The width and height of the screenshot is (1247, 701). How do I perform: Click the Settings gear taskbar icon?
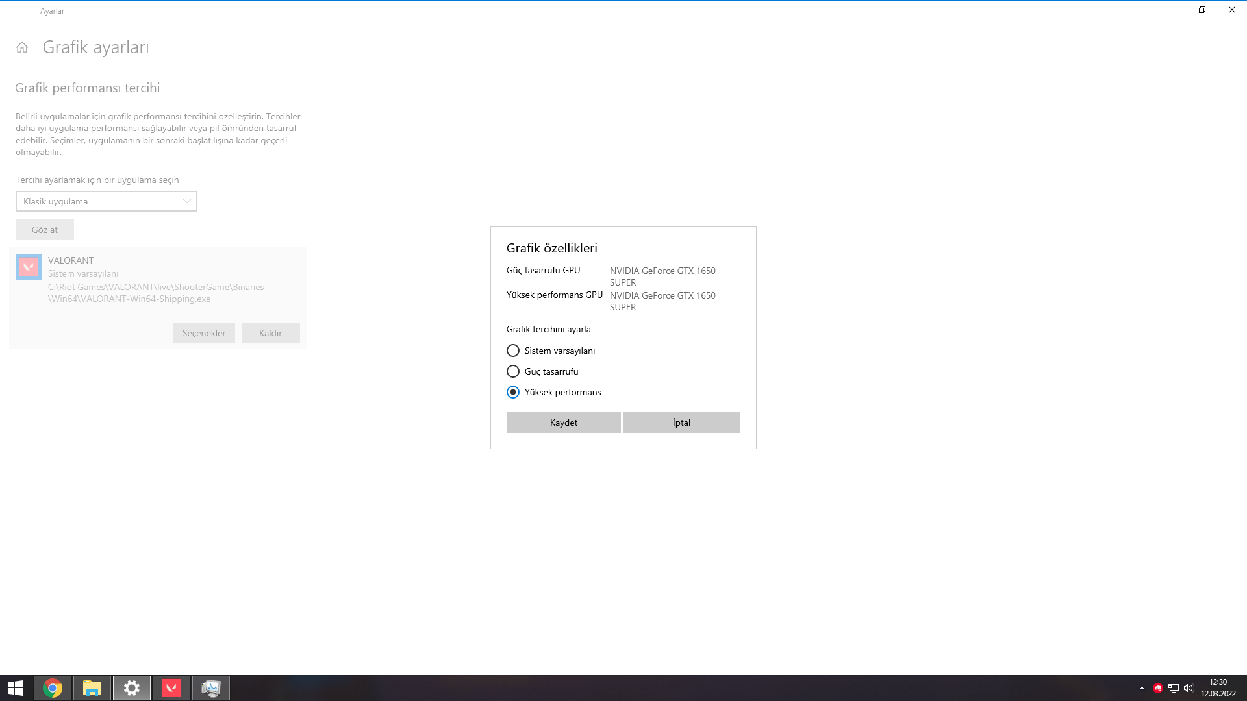(132, 688)
